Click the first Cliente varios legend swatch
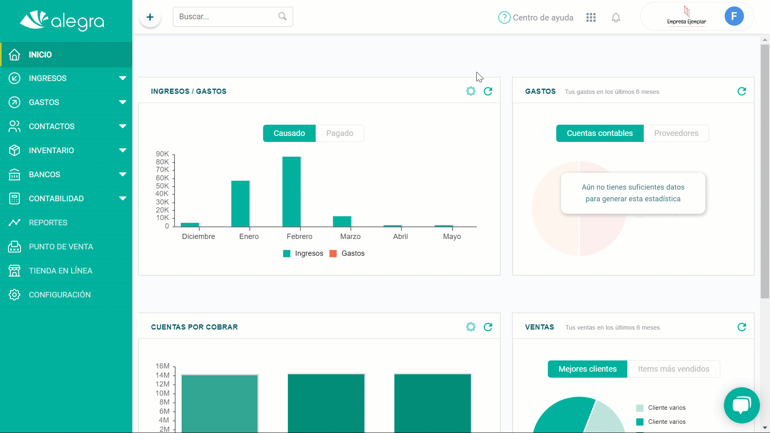 coord(640,408)
